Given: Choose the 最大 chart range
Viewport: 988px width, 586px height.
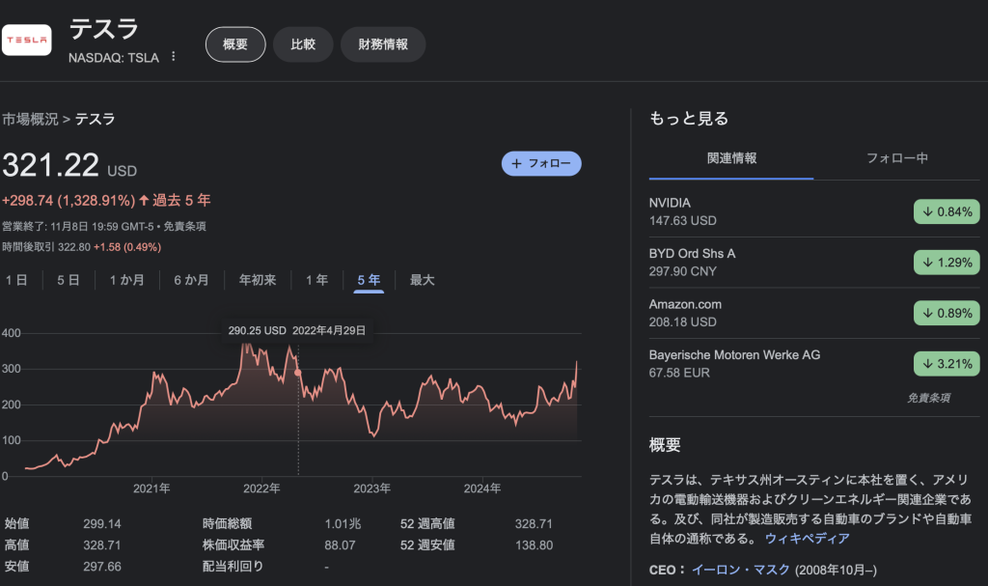Looking at the screenshot, I should click(x=423, y=280).
